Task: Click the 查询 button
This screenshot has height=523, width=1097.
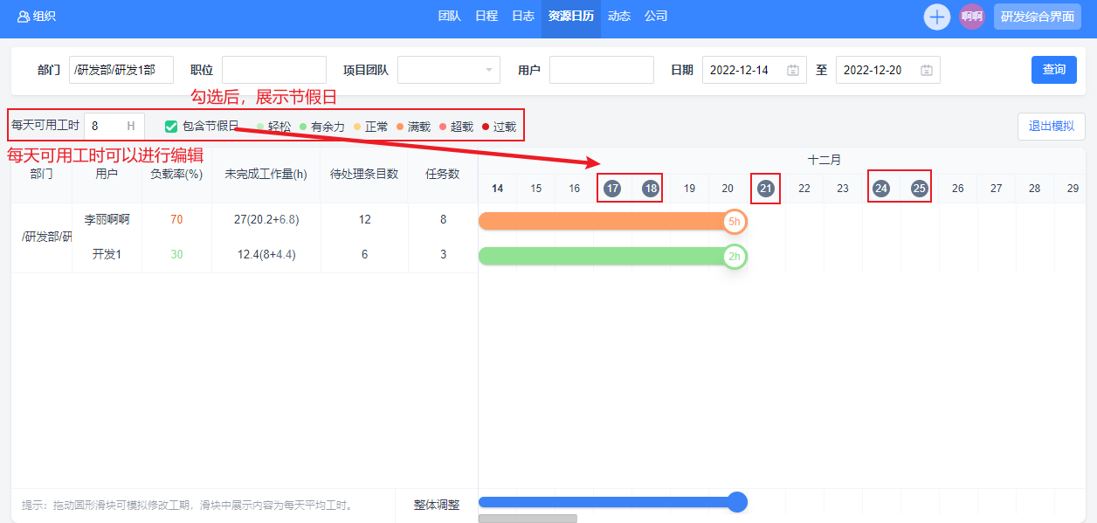Action: point(1053,70)
